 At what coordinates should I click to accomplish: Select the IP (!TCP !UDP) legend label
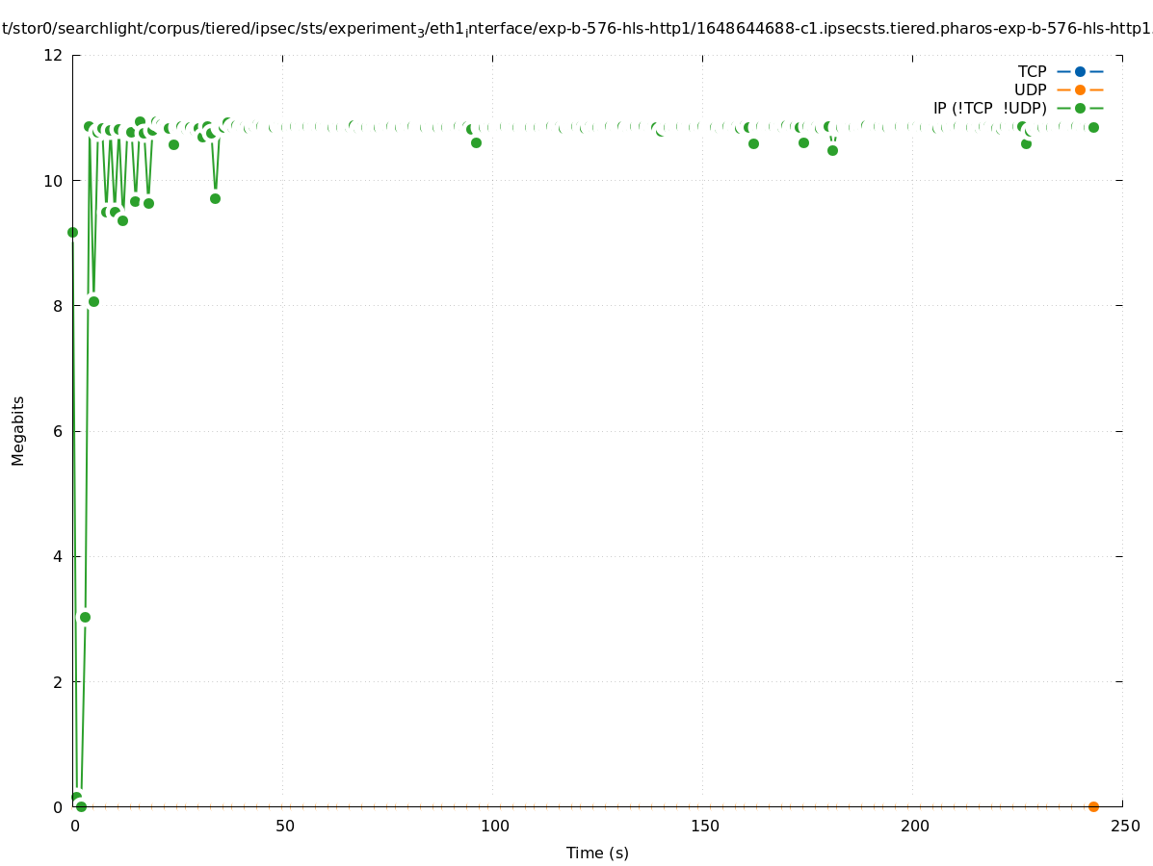coord(989,108)
